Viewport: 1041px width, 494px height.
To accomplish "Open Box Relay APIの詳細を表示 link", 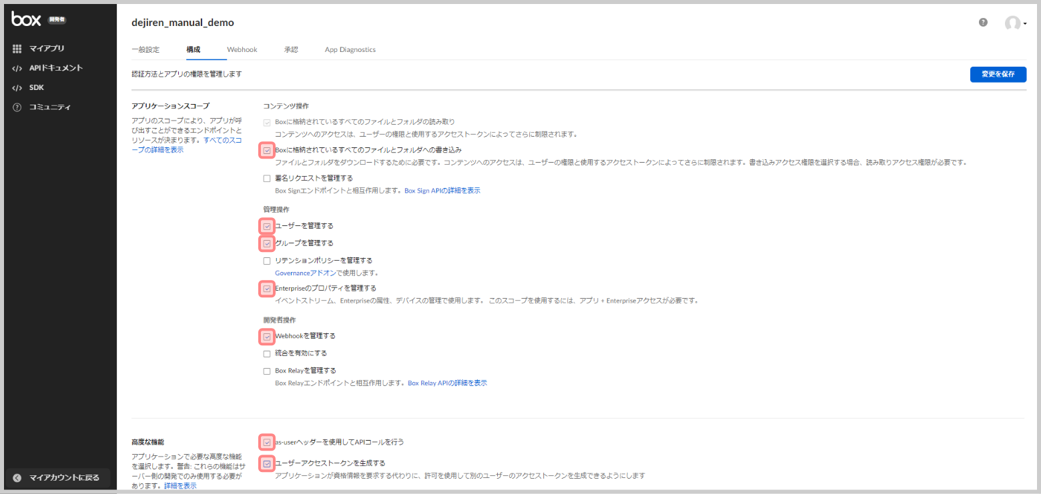I will [448, 383].
